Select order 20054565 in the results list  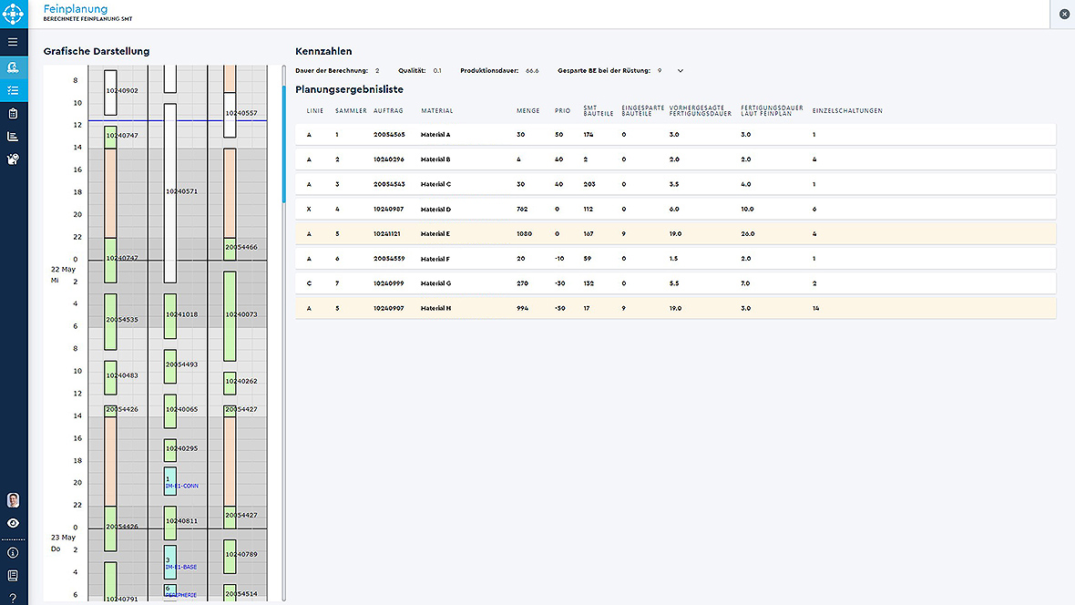(x=675, y=135)
